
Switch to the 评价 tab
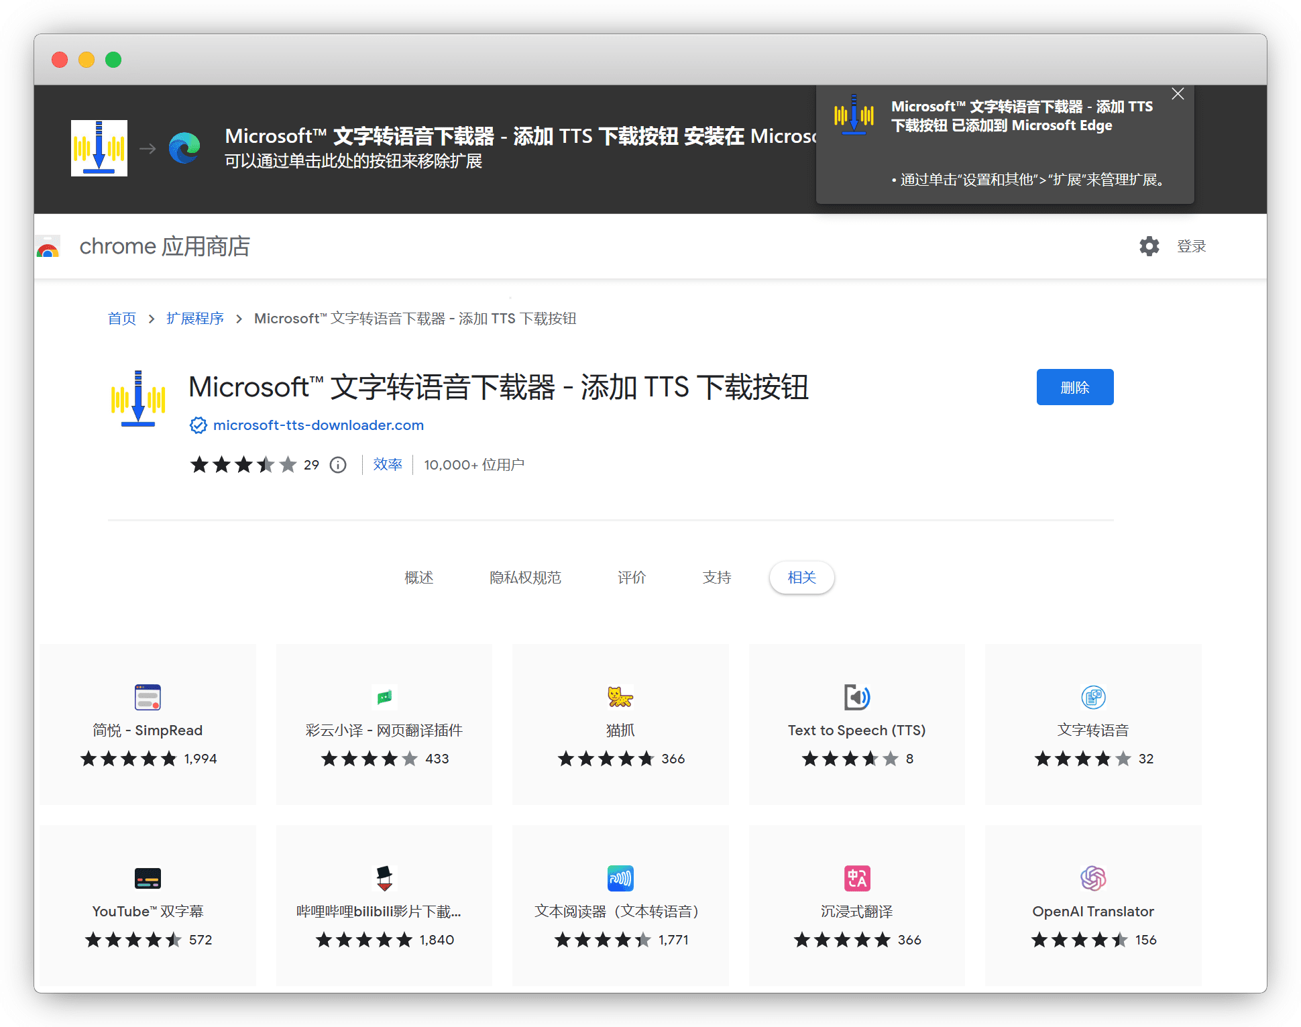(x=631, y=578)
